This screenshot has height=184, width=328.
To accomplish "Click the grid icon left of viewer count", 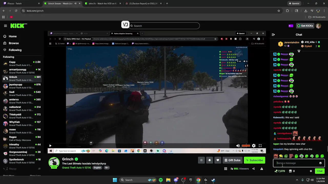I will (x=225, y=169).
